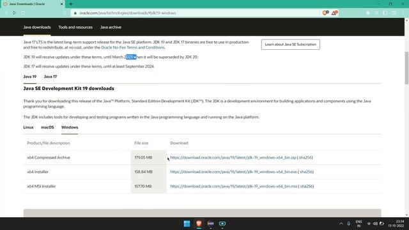
Task: Open the Windows Start menu
Action: (187, 224)
